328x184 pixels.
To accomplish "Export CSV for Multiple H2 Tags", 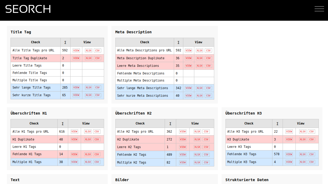I will tap(206, 163).
